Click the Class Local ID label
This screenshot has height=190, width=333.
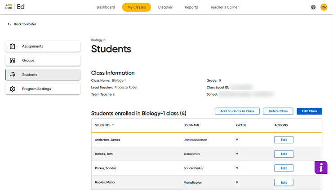tap(218, 87)
